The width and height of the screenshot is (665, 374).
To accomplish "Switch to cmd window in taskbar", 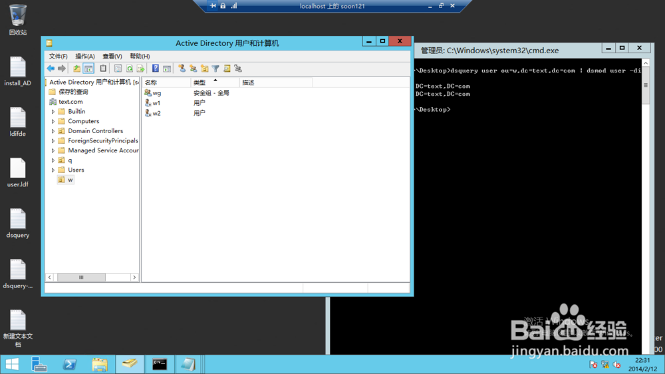I will 160,364.
